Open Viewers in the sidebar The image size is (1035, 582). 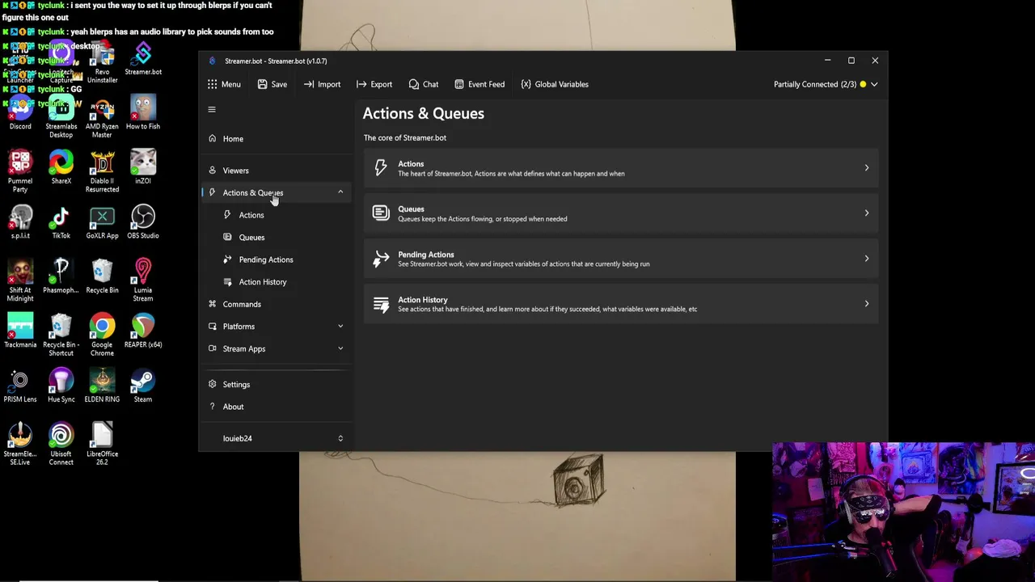tap(276, 171)
